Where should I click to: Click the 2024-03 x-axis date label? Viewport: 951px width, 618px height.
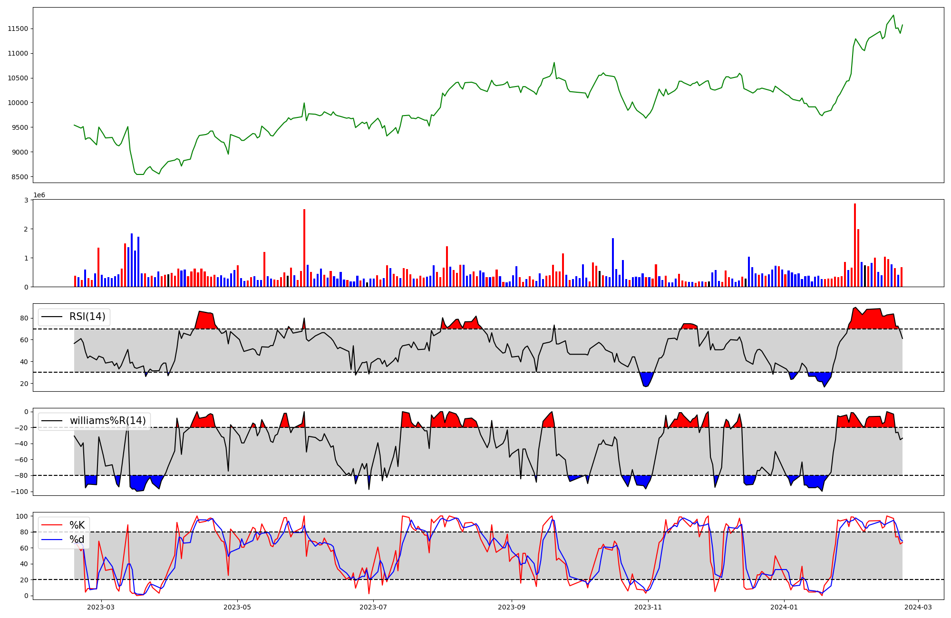pos(918,607)
